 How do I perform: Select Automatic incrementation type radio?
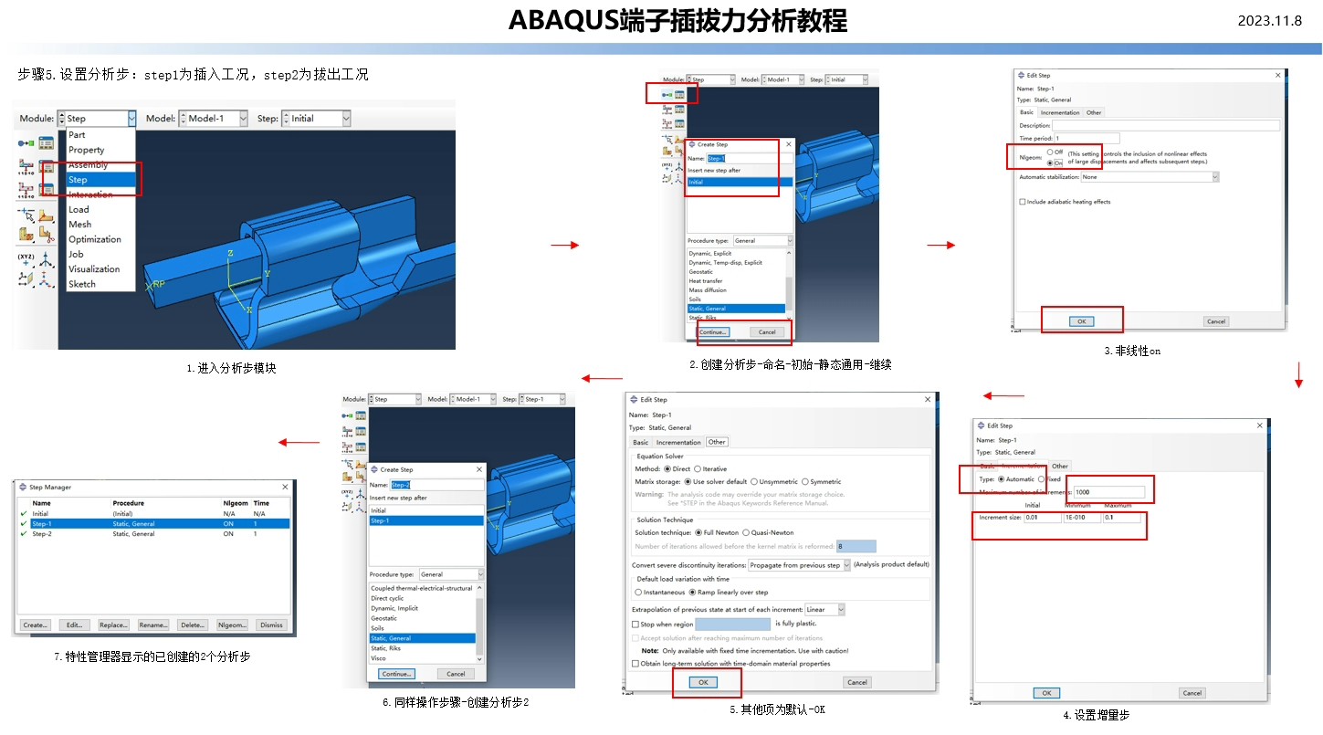tap(1002, 479)
